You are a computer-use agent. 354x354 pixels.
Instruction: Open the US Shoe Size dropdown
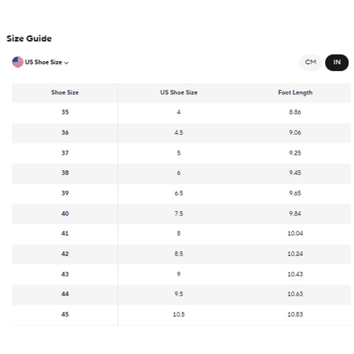(x=43, y=62)
